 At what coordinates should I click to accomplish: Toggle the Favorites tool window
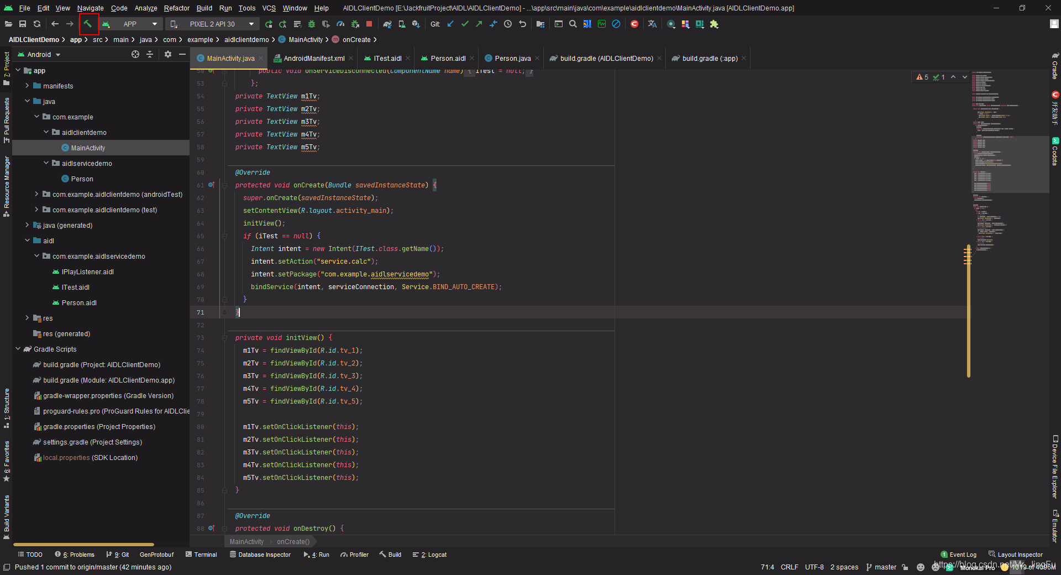(6, 461)
